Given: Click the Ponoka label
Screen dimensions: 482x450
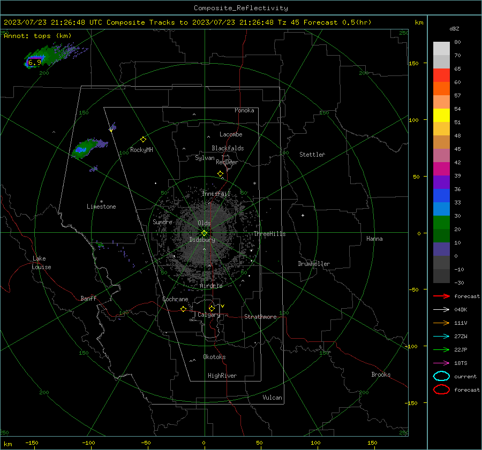Looking at the screenshot, I should [x=244, y=110].
